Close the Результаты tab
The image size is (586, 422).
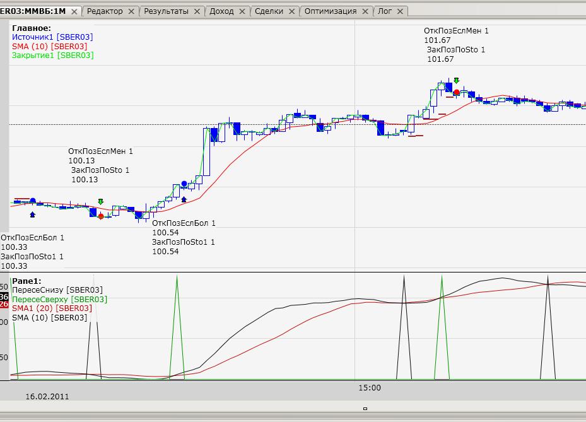point(197,11)
